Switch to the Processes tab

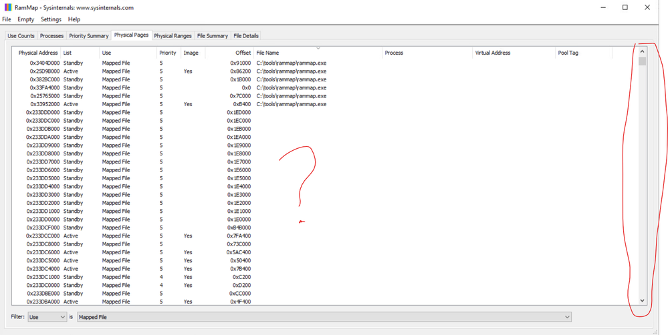point(51,36)
